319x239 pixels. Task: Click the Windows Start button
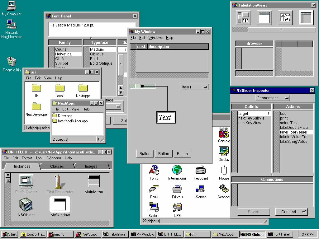click(x=10, y=234)
